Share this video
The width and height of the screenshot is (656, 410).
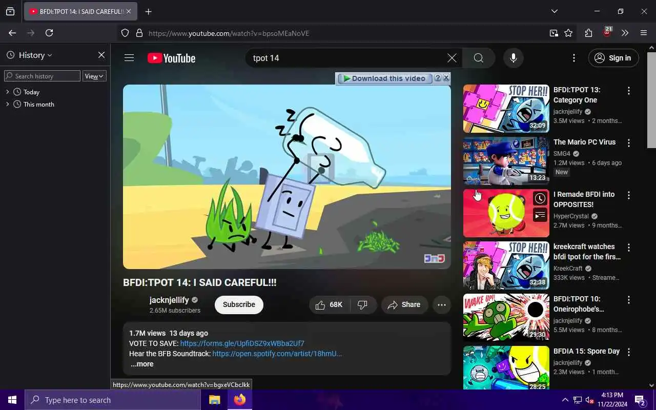(x=404, y=305)
